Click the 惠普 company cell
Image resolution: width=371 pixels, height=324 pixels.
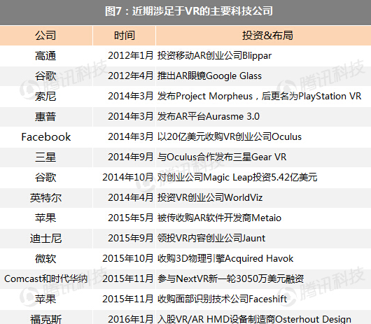45,117
